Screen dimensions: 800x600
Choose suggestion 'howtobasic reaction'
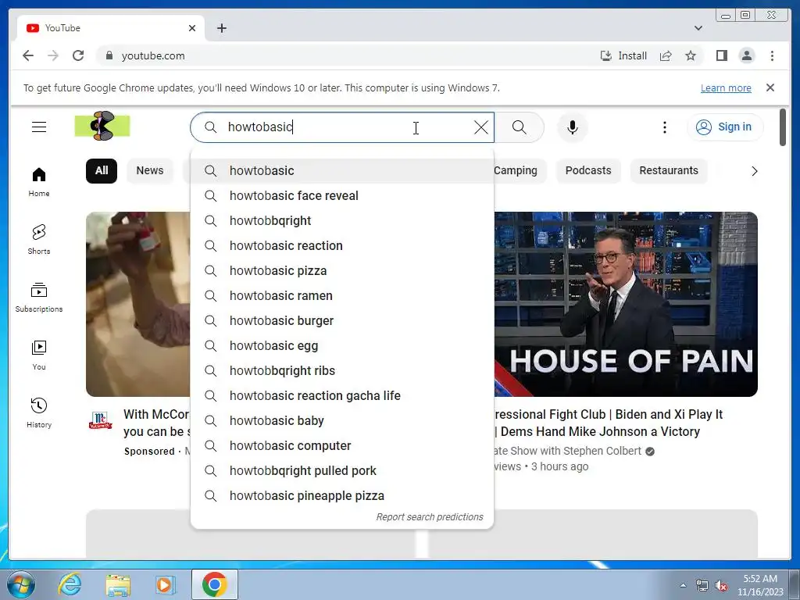click(342, 246)
